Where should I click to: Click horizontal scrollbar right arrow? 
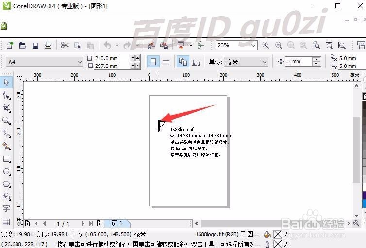click(349, 224)
